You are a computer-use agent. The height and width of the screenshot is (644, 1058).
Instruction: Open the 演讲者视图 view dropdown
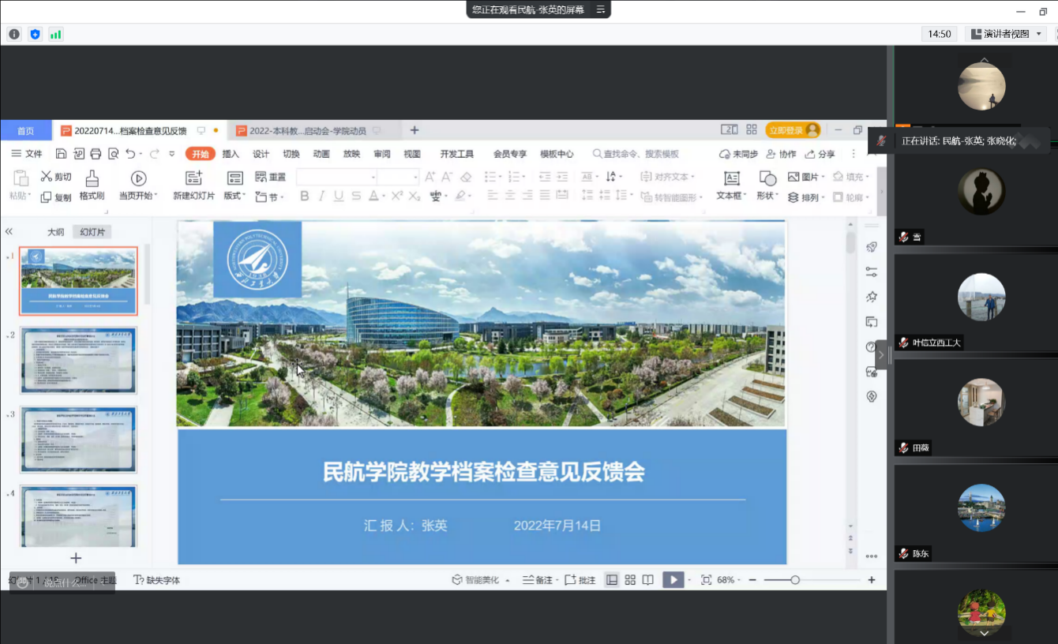click(x=1006, y=34)
